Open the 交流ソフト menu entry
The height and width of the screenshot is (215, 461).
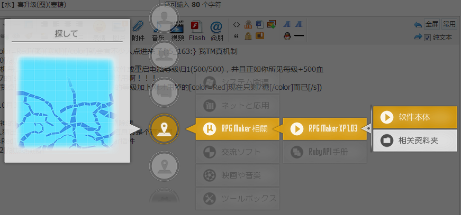tap(237, 152)
